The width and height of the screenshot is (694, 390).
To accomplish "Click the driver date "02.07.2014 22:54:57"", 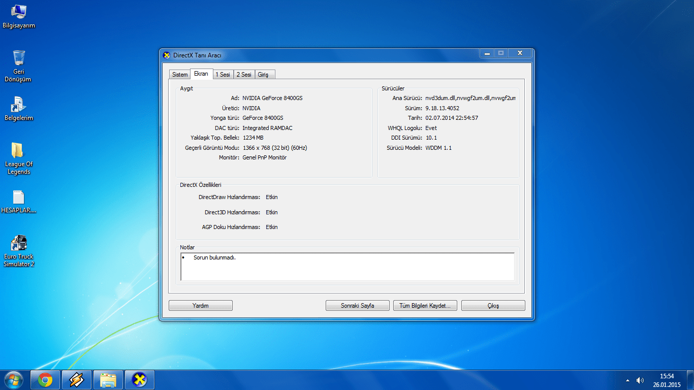I will click(x=452, y=118).
